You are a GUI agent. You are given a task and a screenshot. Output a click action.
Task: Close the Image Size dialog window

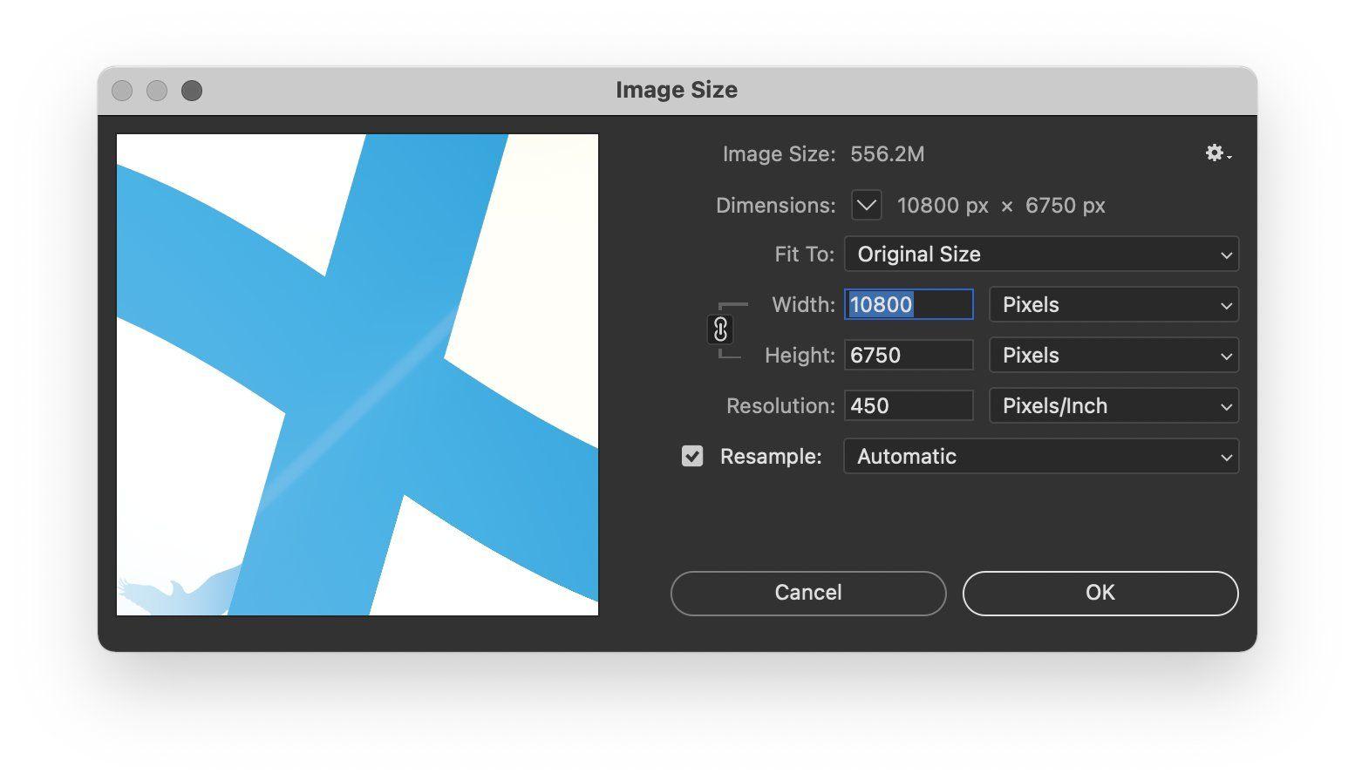pyautogui.click(x=122, y=91)
